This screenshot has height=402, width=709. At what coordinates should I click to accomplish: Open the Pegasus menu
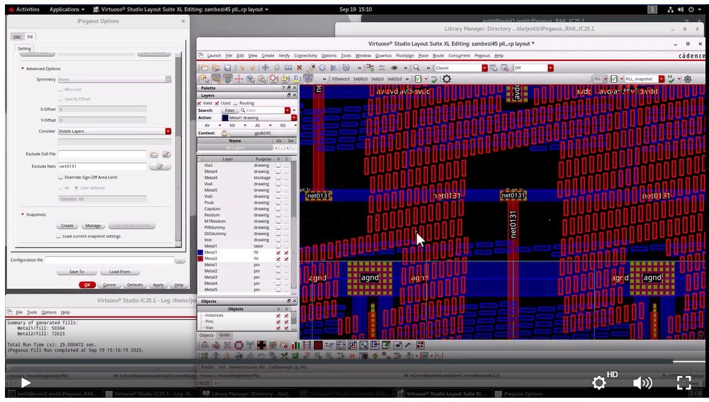coord(482,55)
